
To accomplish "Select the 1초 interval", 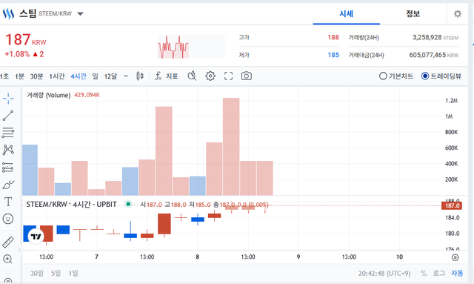I will coord(4,76).
